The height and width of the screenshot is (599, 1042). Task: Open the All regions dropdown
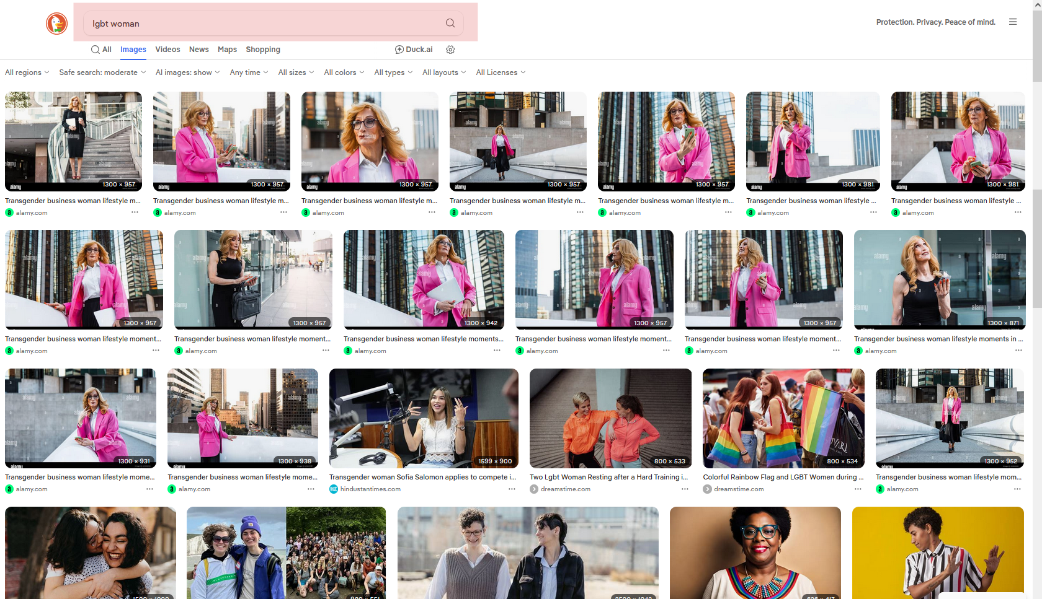(27, 72)
